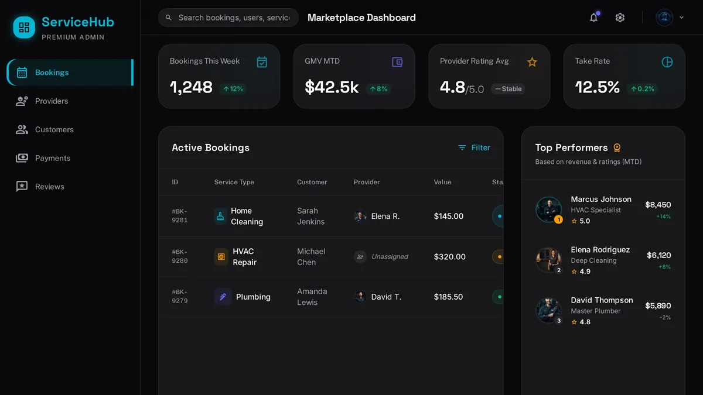Open Reviews from the sidebar
703x395 pixels.
[70, 187]
